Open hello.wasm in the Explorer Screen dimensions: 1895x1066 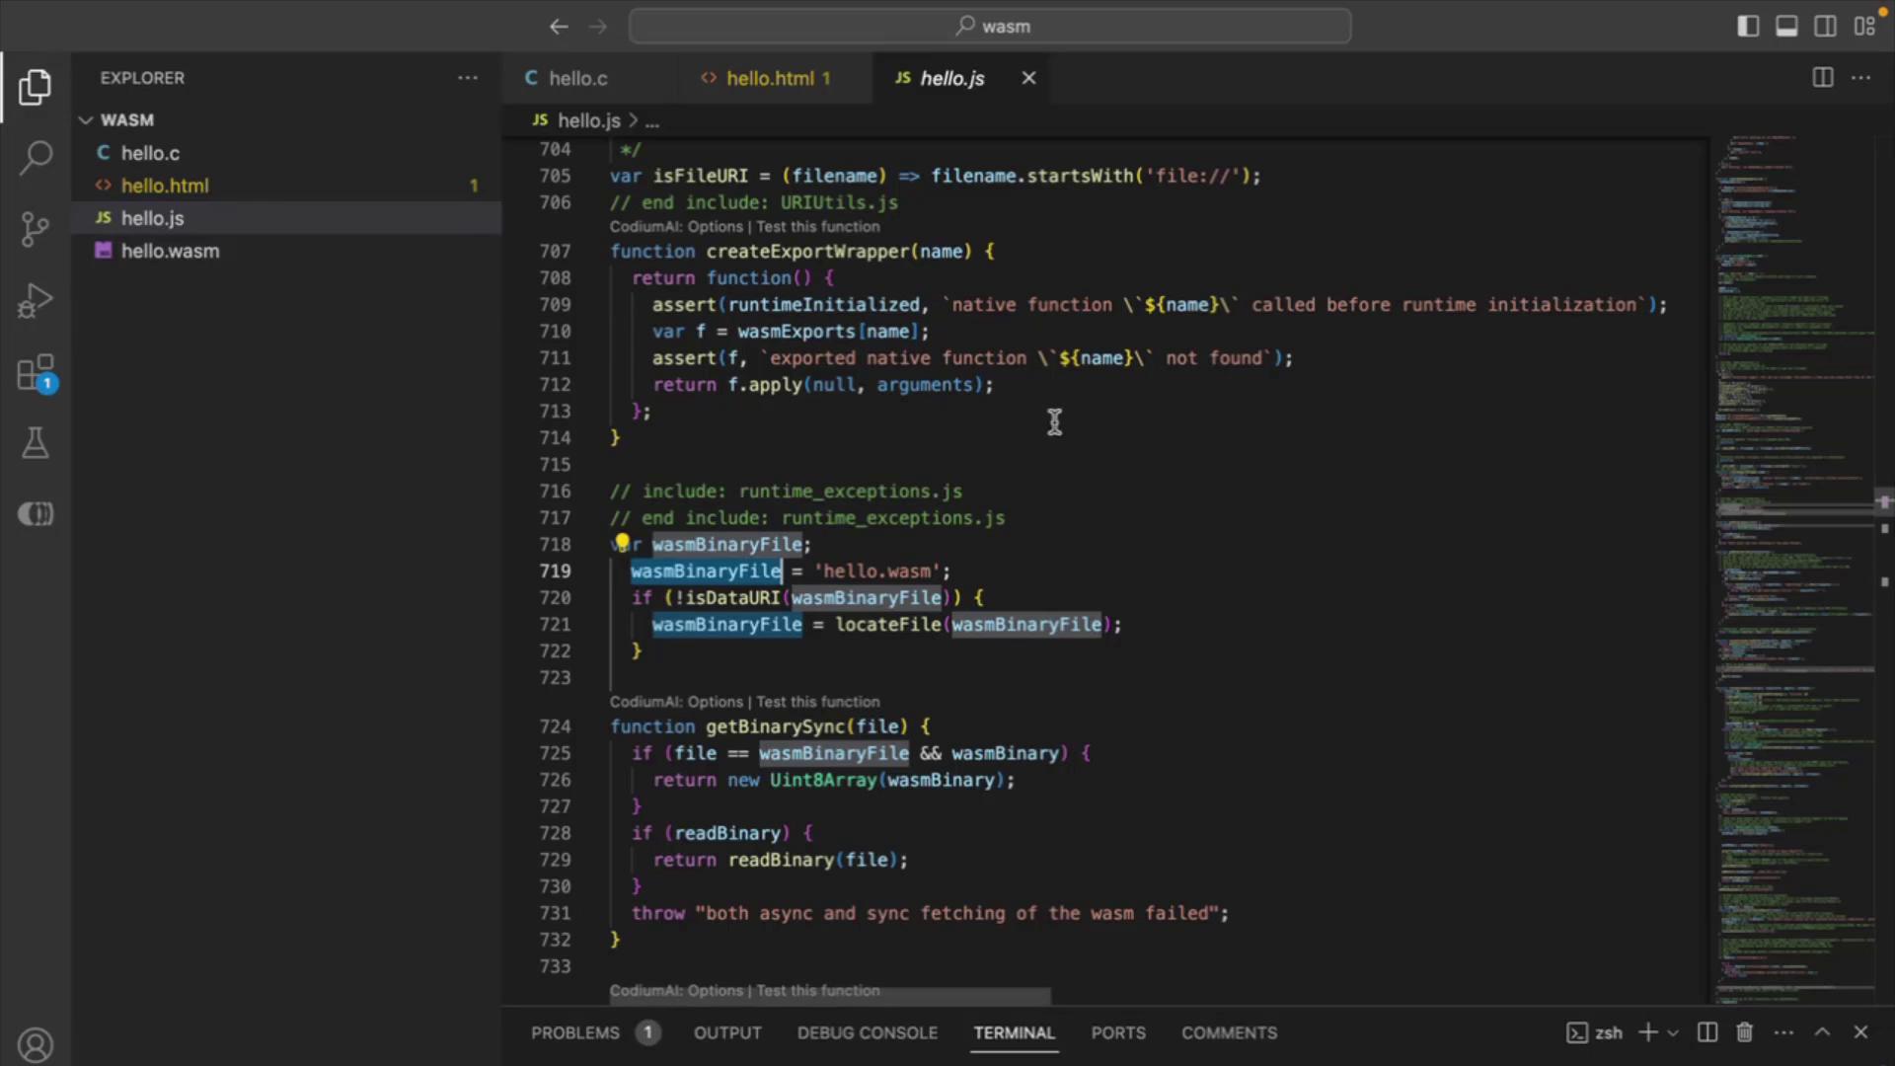[170, 251]
